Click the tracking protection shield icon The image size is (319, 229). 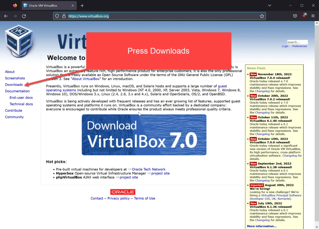tap(57, 16)
